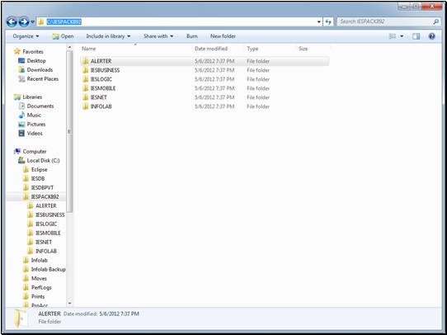
Task: Open the Organize dropdown menu
Action: click(x=26, y=36)
